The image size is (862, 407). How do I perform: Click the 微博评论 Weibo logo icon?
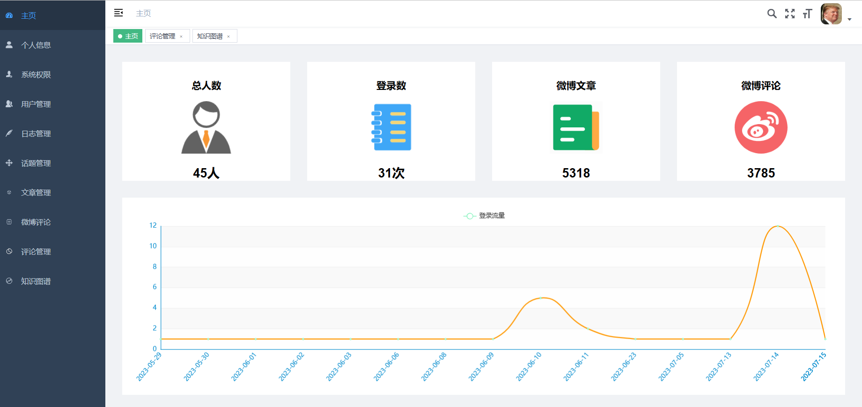[761, 127]
